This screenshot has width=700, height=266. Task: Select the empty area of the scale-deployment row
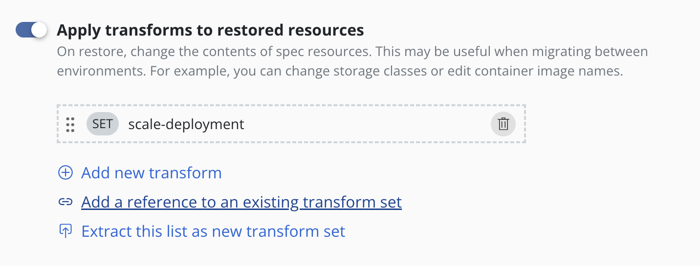click(367, 124)
